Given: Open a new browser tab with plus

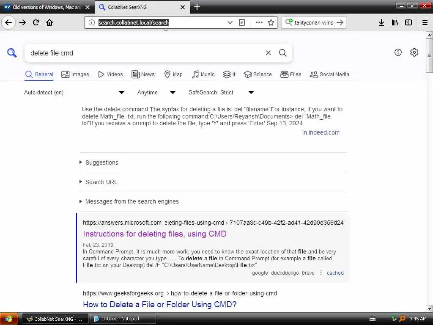Looking at the screenshot, I should click(x=197, y=7).
